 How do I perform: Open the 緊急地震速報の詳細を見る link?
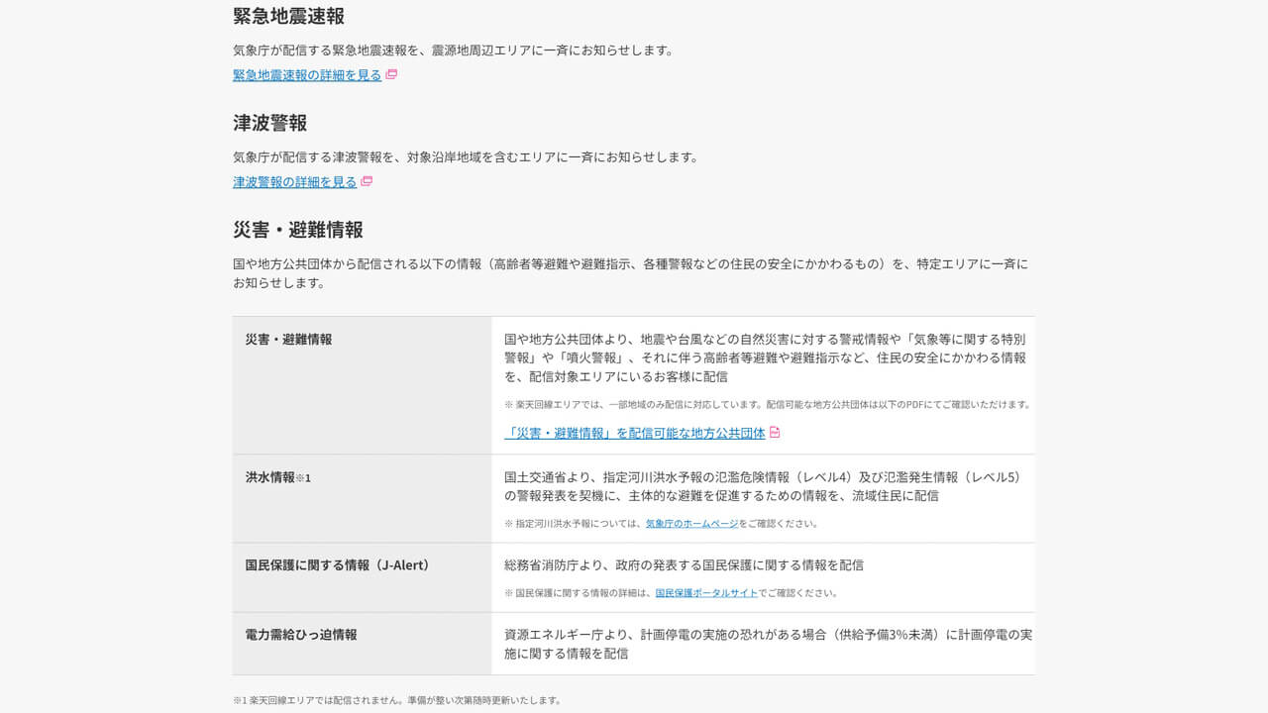(x=305, y=73)
